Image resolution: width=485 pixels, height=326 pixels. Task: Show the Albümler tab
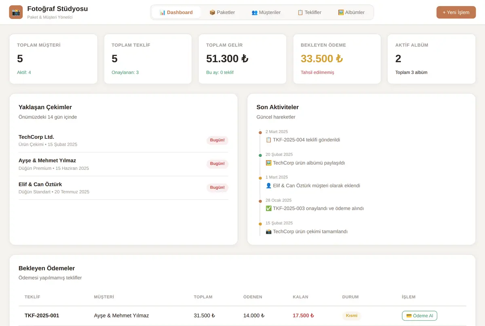[x=351, y=12]
